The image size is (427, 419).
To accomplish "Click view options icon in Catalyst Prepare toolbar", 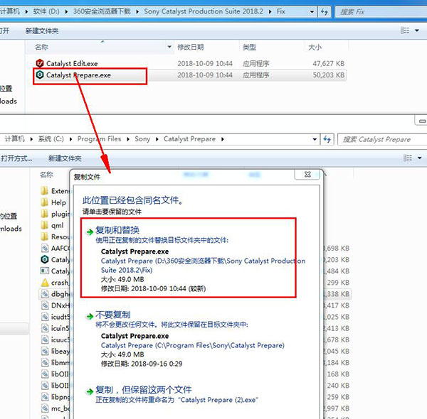I will pyautogui.click(x=408, y=158).
